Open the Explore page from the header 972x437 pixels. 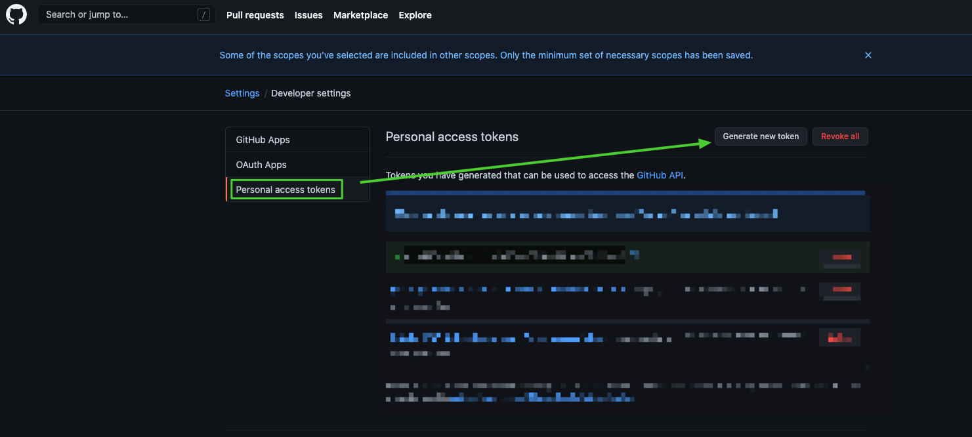415,15
